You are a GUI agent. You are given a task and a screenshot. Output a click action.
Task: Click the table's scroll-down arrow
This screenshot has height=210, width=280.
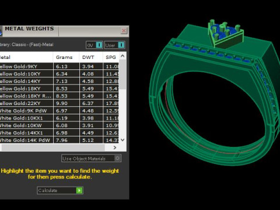123,140
